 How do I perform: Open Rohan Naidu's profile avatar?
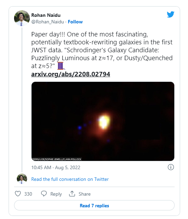point(22,18)
